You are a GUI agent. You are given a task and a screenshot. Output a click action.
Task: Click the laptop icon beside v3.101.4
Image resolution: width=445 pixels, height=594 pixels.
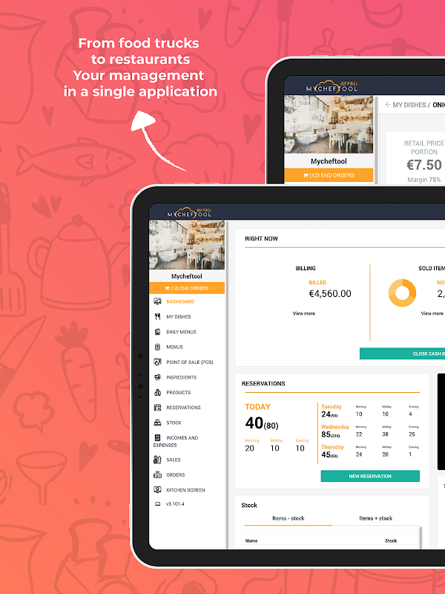(x=157, y=504)
